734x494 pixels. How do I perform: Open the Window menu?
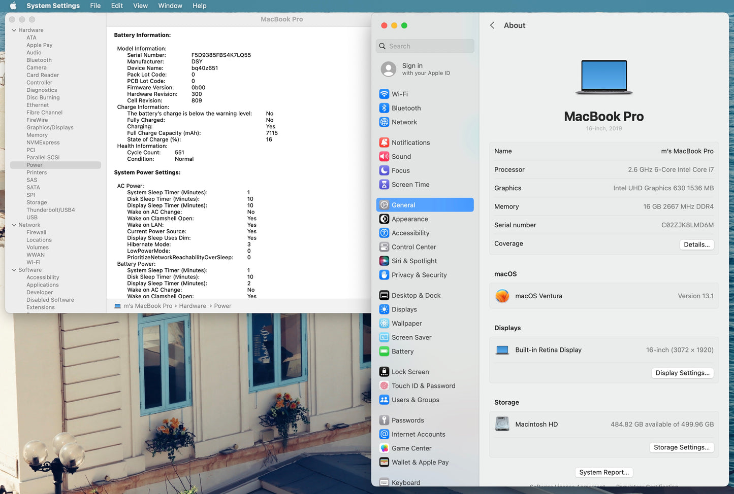click(170, 6)
